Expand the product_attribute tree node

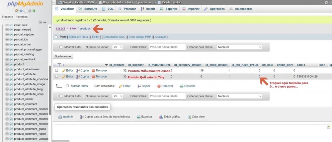(7, 74)
